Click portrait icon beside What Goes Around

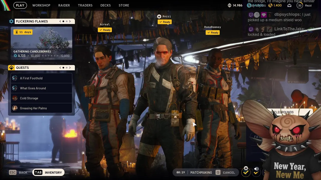click(15, 88)
